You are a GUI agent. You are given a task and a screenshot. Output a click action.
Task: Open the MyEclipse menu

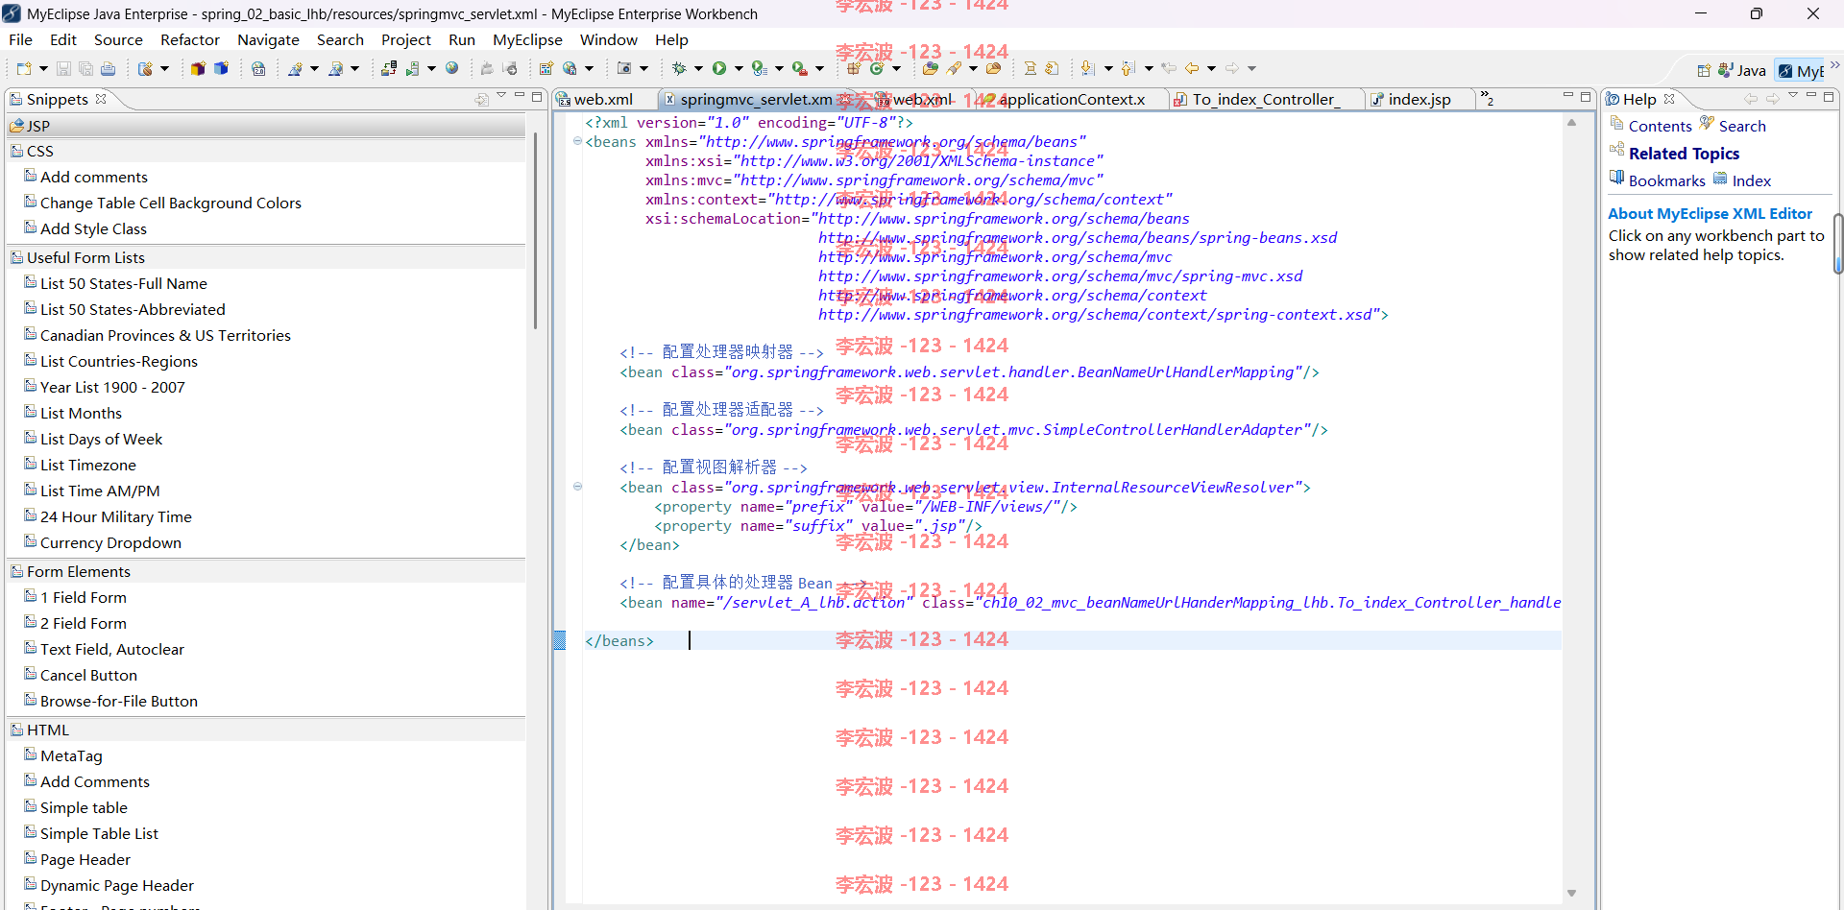(527, 39)
